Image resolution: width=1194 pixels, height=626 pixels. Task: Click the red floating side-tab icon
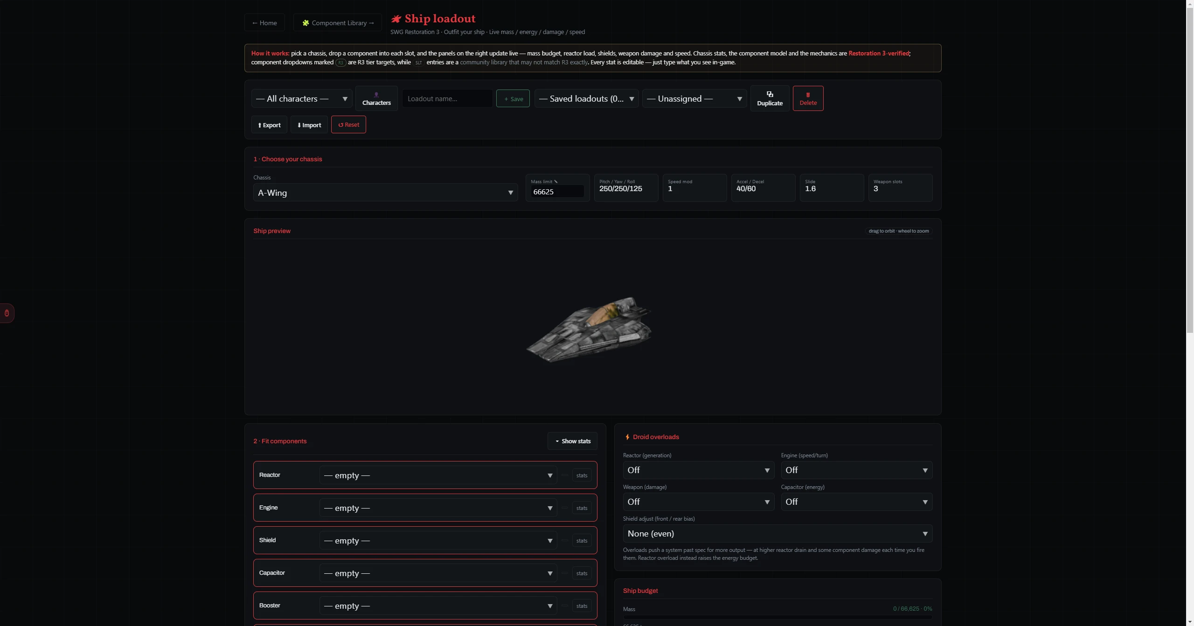point(7,313)
